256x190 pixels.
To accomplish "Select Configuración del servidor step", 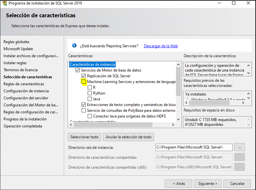I will [x=26, y=98].
